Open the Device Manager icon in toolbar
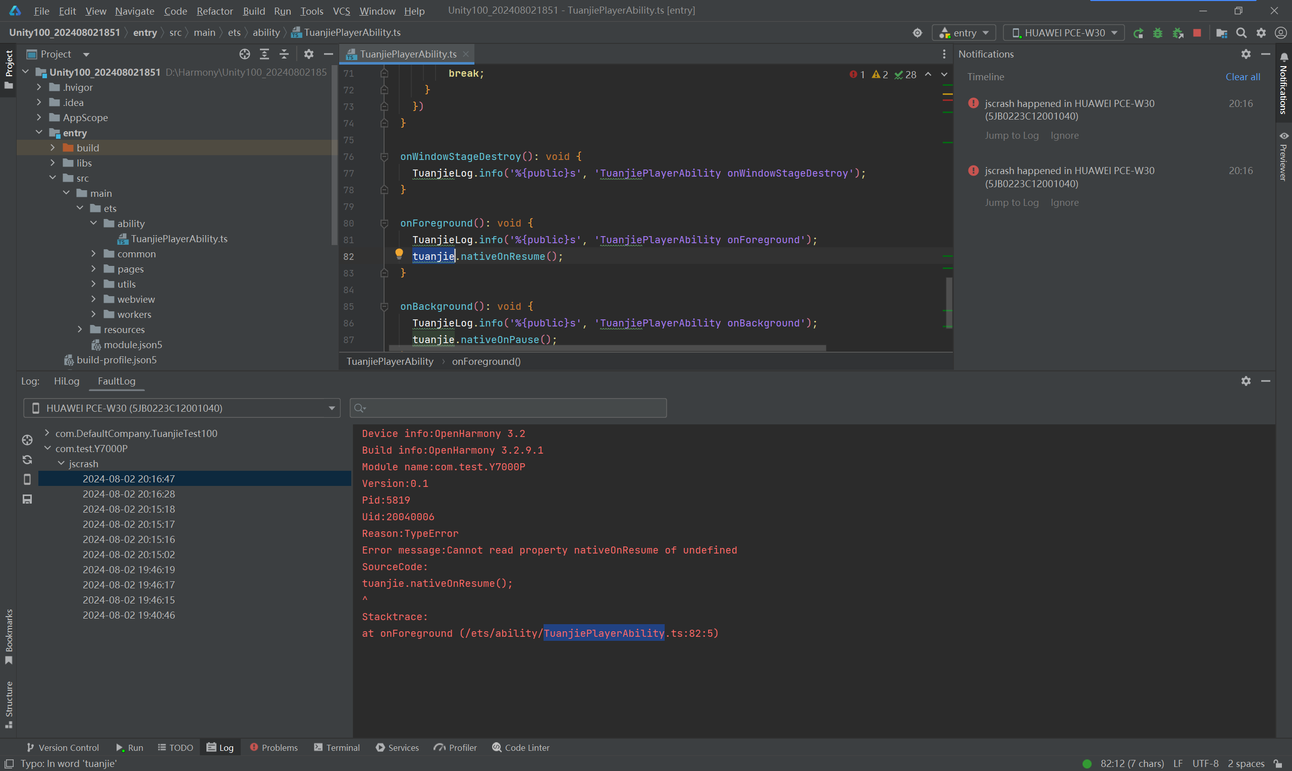Viewport: 1292px width, 771px height. click(1221, 33)
